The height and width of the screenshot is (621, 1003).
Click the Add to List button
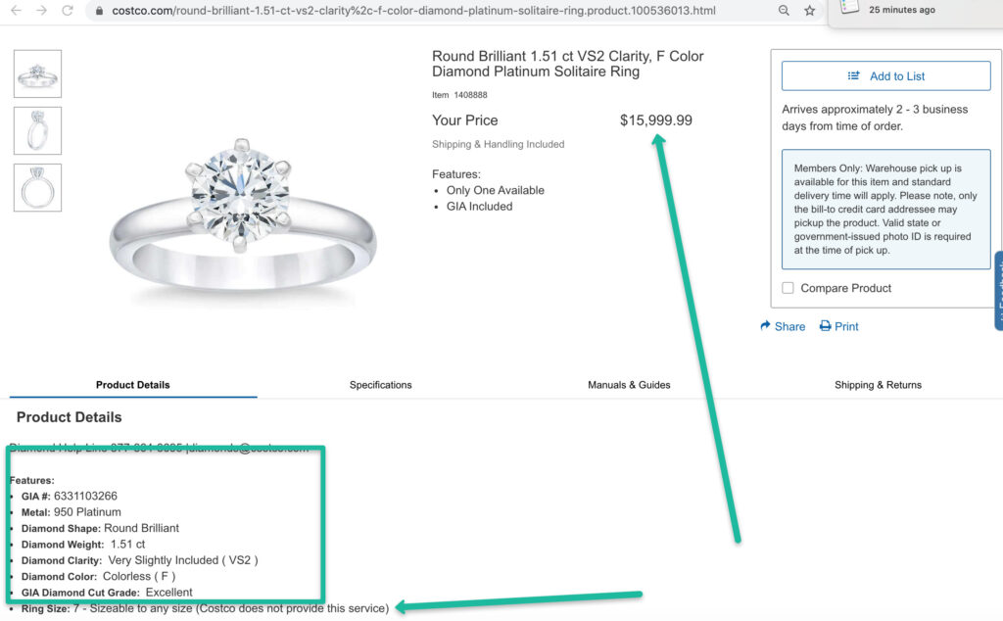tap(885, 76)
